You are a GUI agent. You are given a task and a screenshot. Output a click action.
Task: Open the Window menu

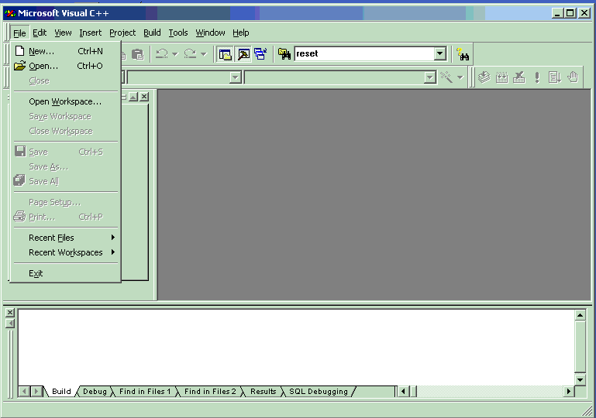coord(210,33)
